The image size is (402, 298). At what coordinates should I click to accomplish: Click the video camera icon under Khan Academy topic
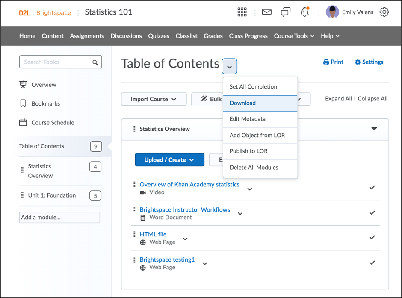[x=143, y=192]
